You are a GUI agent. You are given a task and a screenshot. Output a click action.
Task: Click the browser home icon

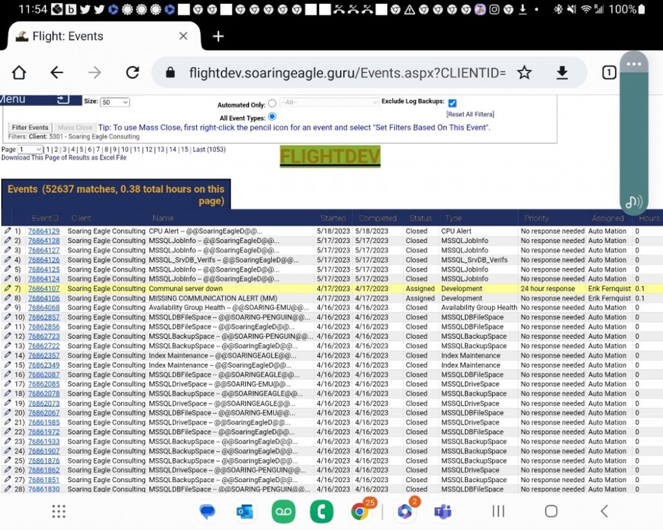pyautogui.click(x=18, y=73)
